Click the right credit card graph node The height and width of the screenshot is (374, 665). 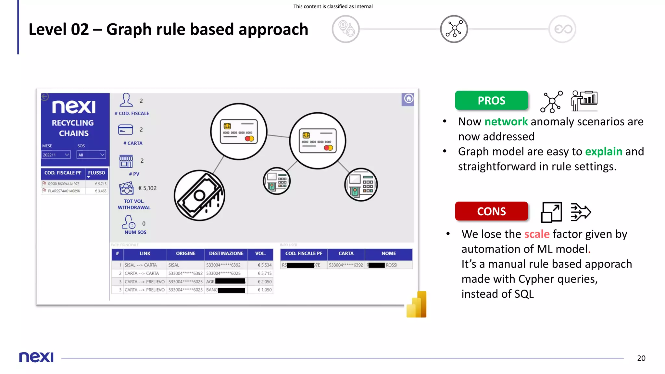click(x=318, y=141)
